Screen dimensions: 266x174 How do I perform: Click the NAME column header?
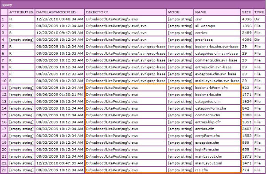tap(217, 12)
